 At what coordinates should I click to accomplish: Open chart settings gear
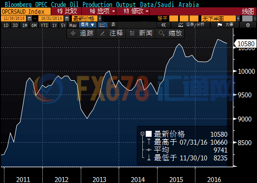pyautogui.click(x=248, y=25)
